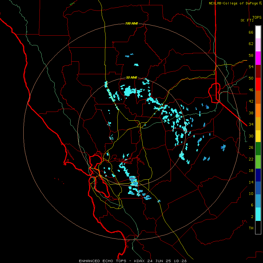Click the legend value "6"
The width and height of the screenshot is (263, 263).
pos(252,205)
